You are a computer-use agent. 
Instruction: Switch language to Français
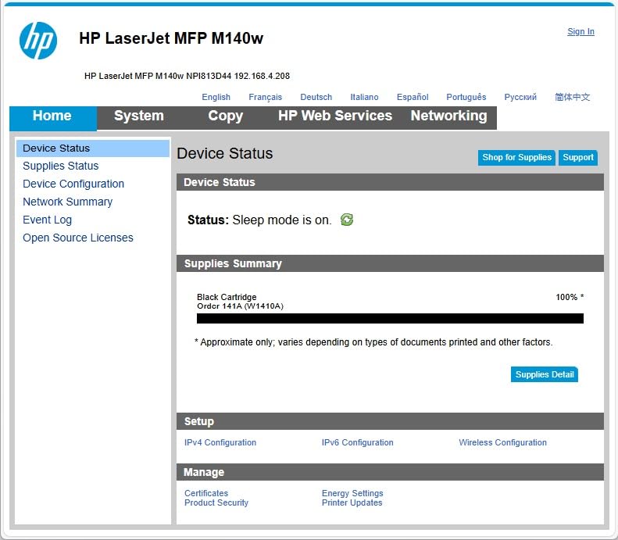click(266, 97)
